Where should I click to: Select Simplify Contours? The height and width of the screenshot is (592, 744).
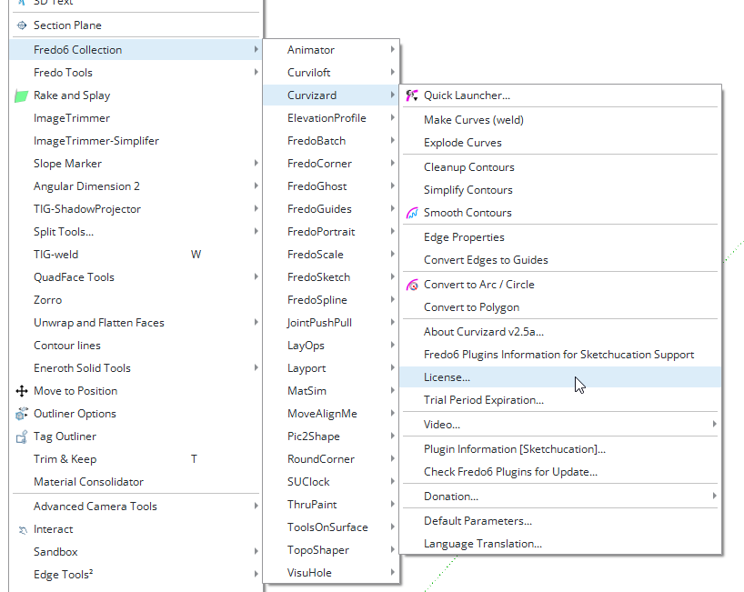pyautogui.click(x=560, y=190)
